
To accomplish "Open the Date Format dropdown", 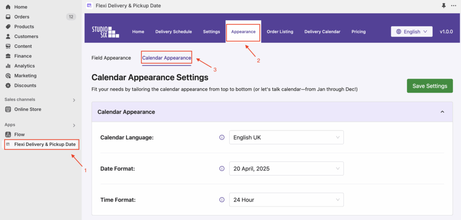I will (286, 169).
